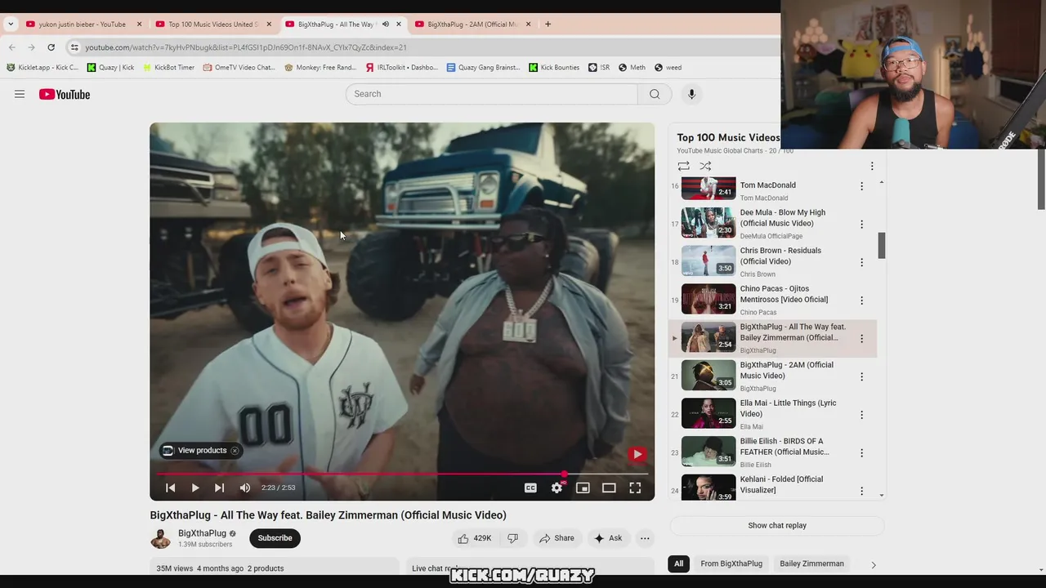This screenshot has height=588, width=1046.
Task: Open the Ask button
Action: pyautogui.click(x=608, y=538)
